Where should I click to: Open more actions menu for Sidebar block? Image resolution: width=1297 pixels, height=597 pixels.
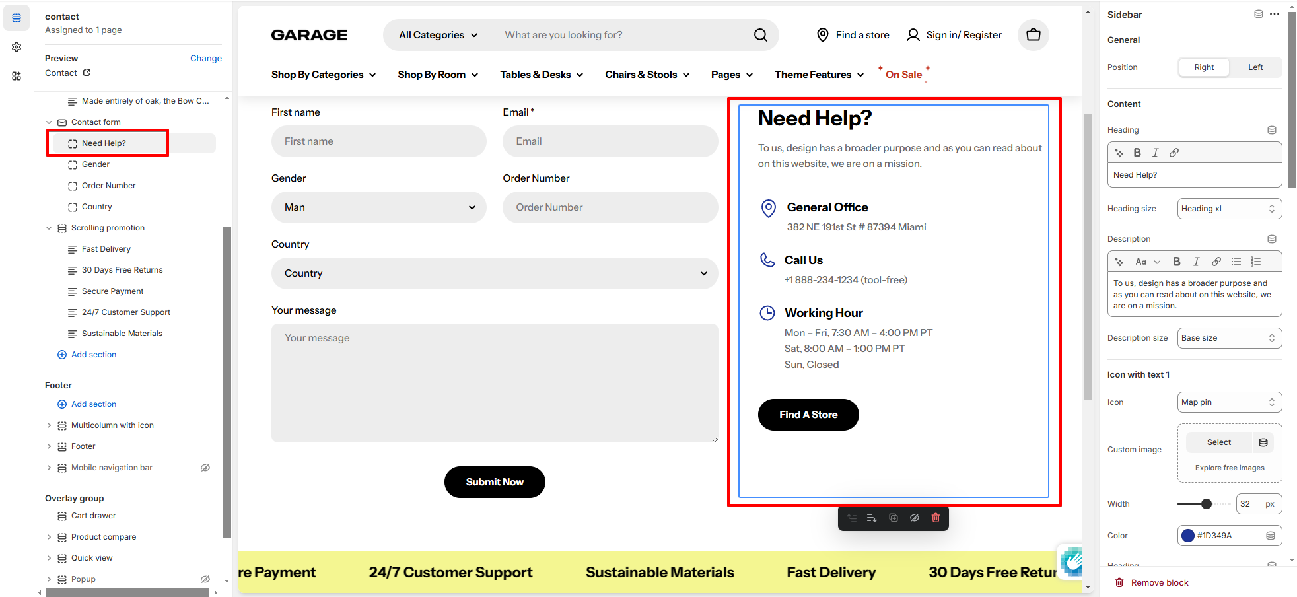1275,14
